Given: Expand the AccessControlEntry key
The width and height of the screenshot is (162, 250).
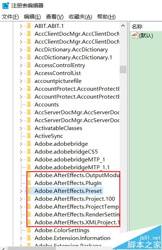Looking at the screenshot, I should [21, 65].
